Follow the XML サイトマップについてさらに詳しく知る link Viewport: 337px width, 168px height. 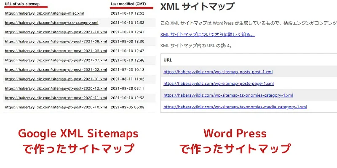click(x=208, y=34)
